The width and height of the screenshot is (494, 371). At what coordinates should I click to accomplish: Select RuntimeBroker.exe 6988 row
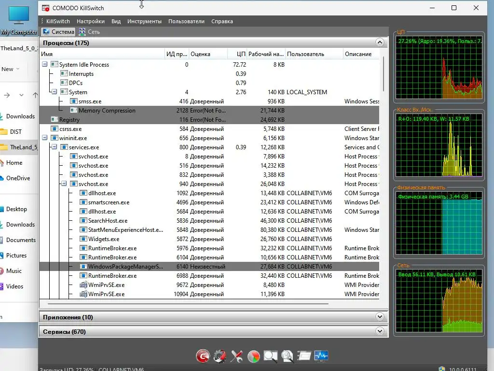(x=209, y=276)
